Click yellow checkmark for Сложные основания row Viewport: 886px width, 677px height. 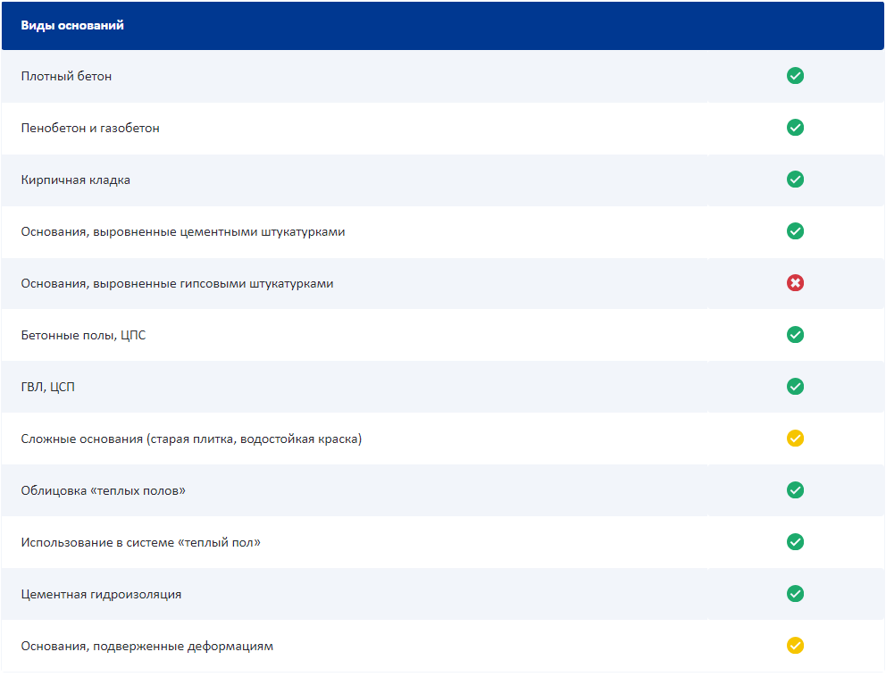click(x=795, y=439)
